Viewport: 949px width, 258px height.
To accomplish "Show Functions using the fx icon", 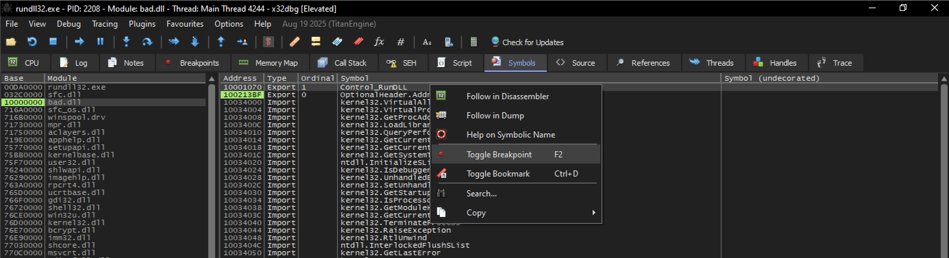I will 379,42.
